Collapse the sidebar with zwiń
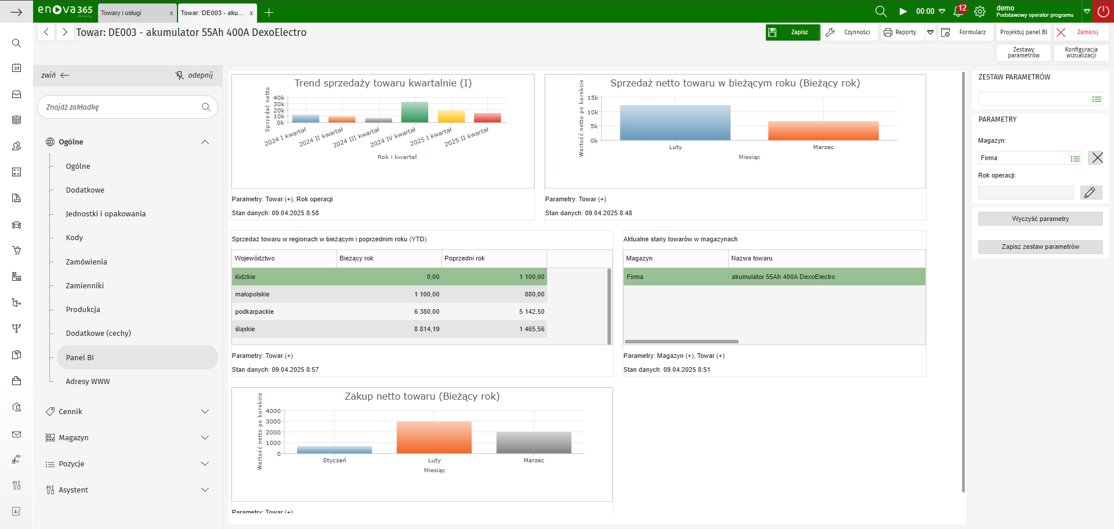Image resolution: width=1114 pixels, height=529 pixels. coord(55,75)
